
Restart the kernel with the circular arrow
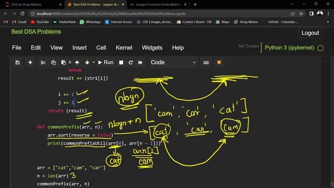130,63
